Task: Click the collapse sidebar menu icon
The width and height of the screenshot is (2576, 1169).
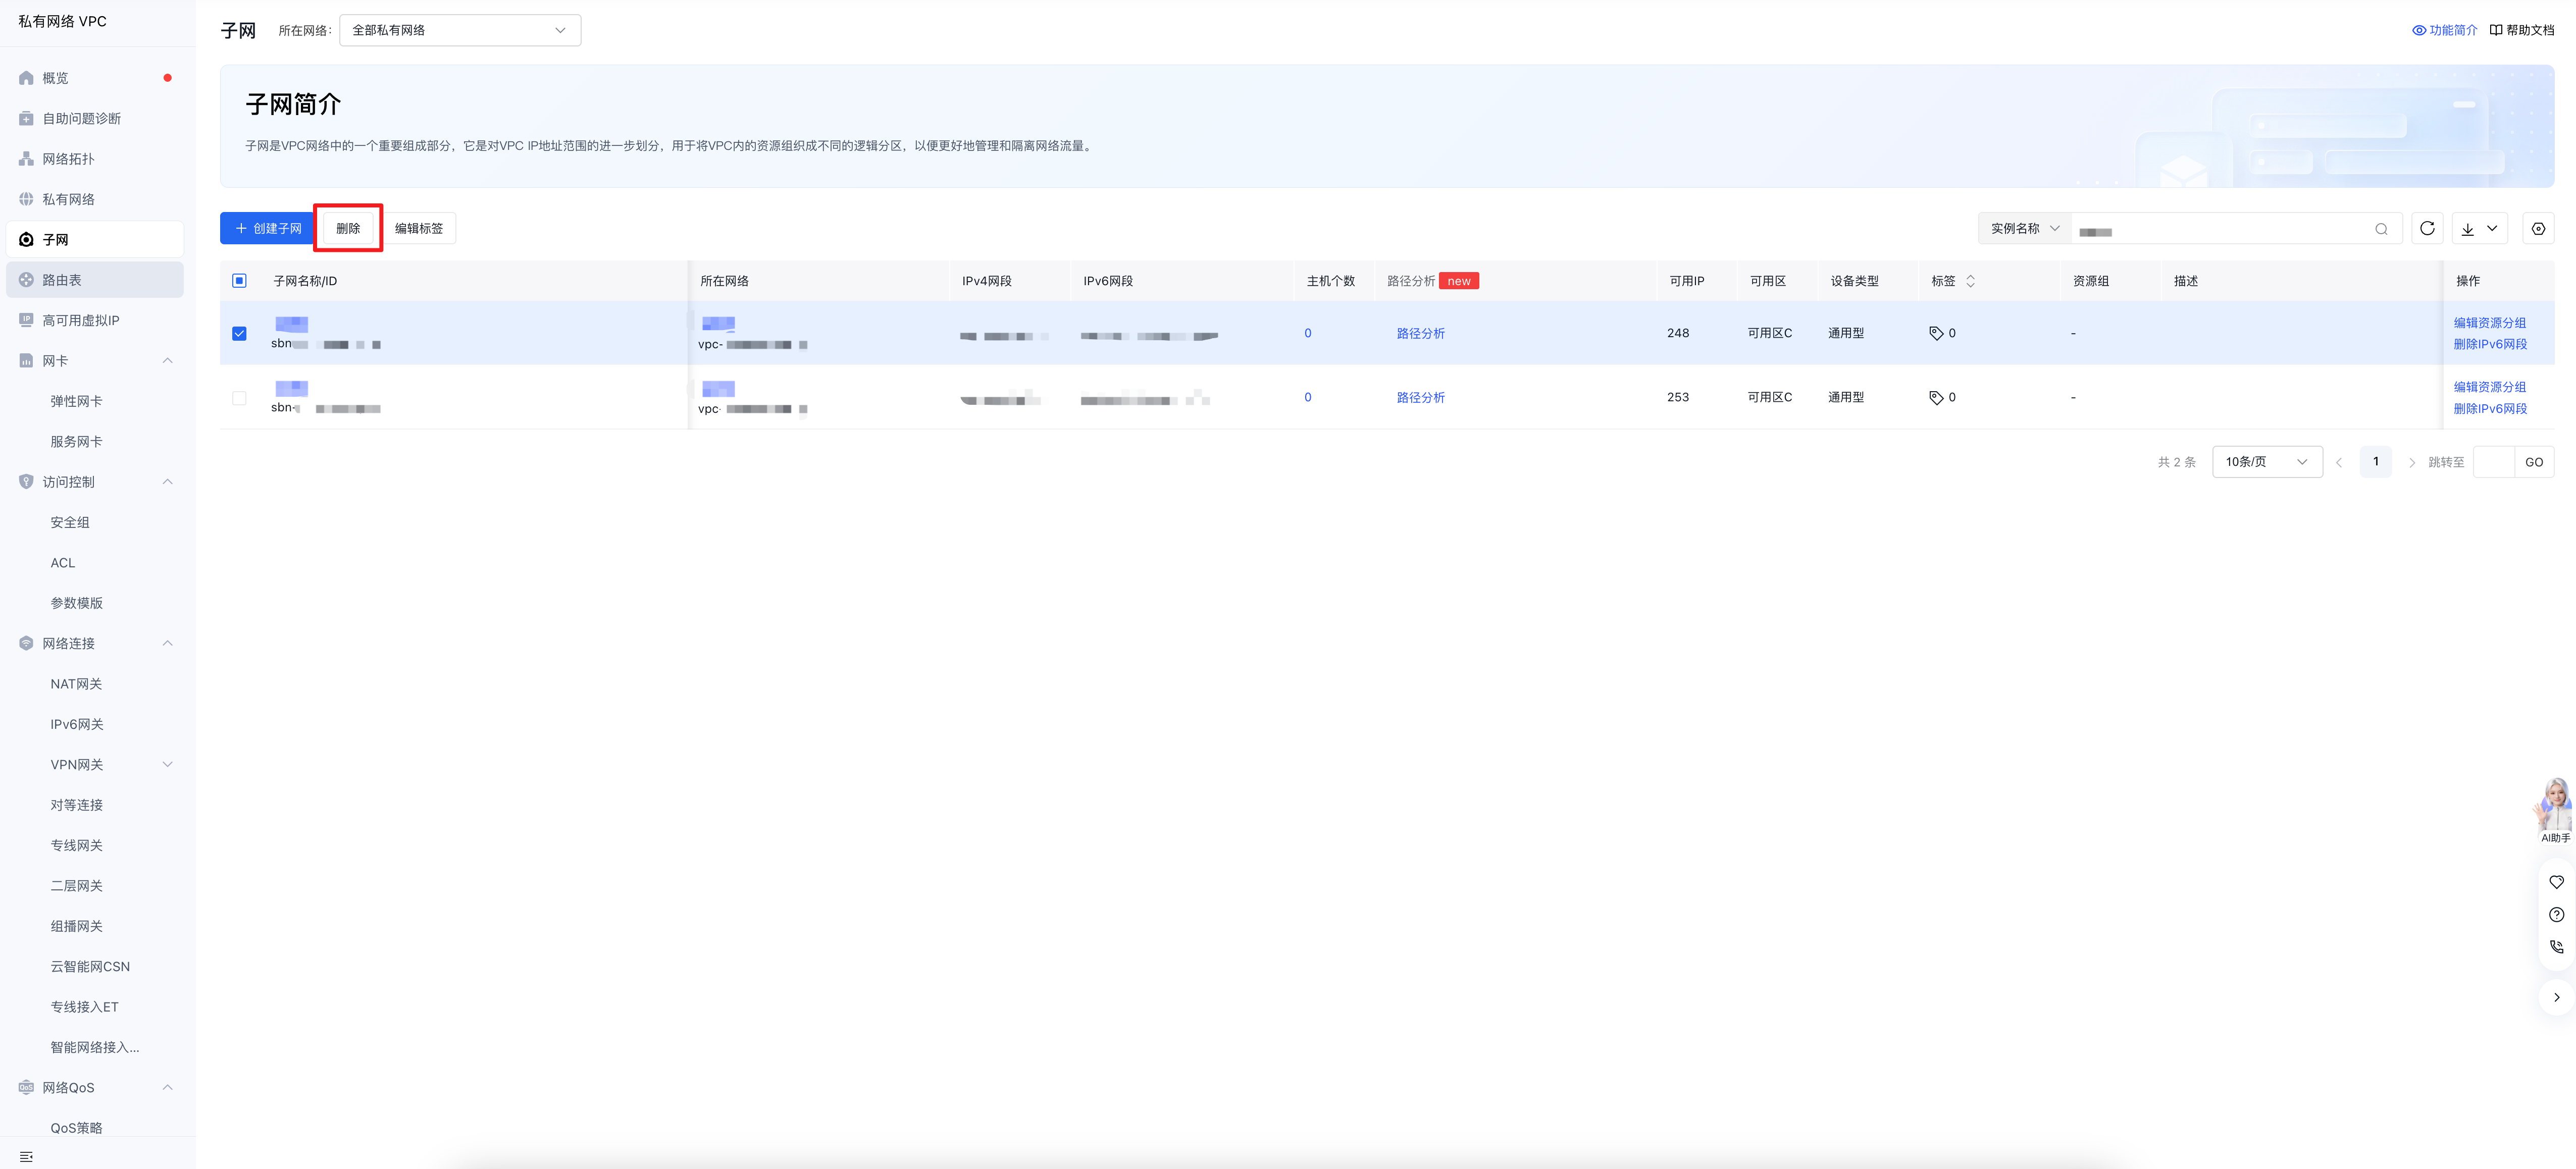Action: click(26, 1157)
